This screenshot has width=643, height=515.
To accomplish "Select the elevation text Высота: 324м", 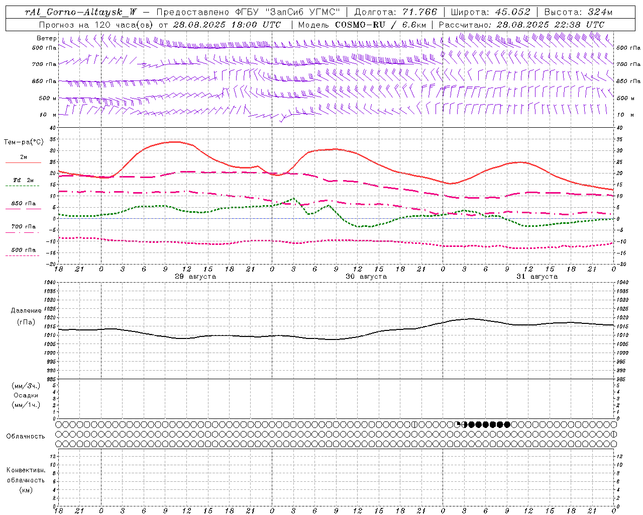I will 579,12.
